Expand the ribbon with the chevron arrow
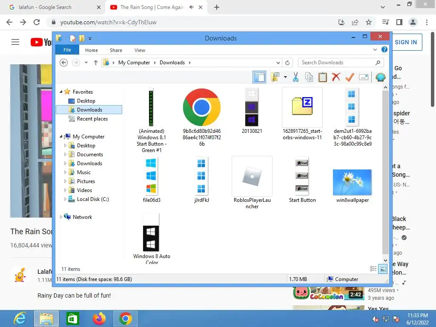 pyautogui.click(x=375, y=50)
